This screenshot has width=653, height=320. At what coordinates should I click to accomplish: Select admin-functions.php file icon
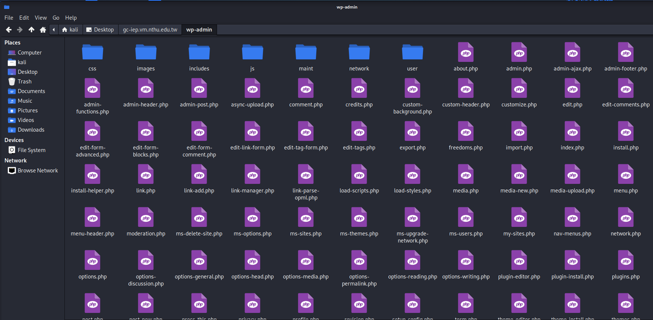coord(93,88)
